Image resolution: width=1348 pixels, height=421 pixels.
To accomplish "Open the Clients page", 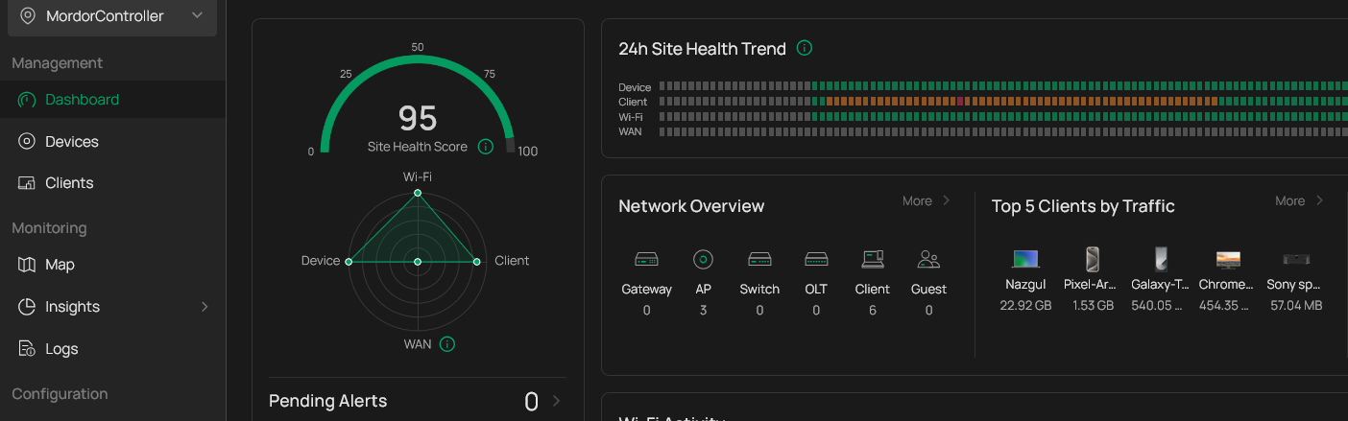I will tap(112, 183).
